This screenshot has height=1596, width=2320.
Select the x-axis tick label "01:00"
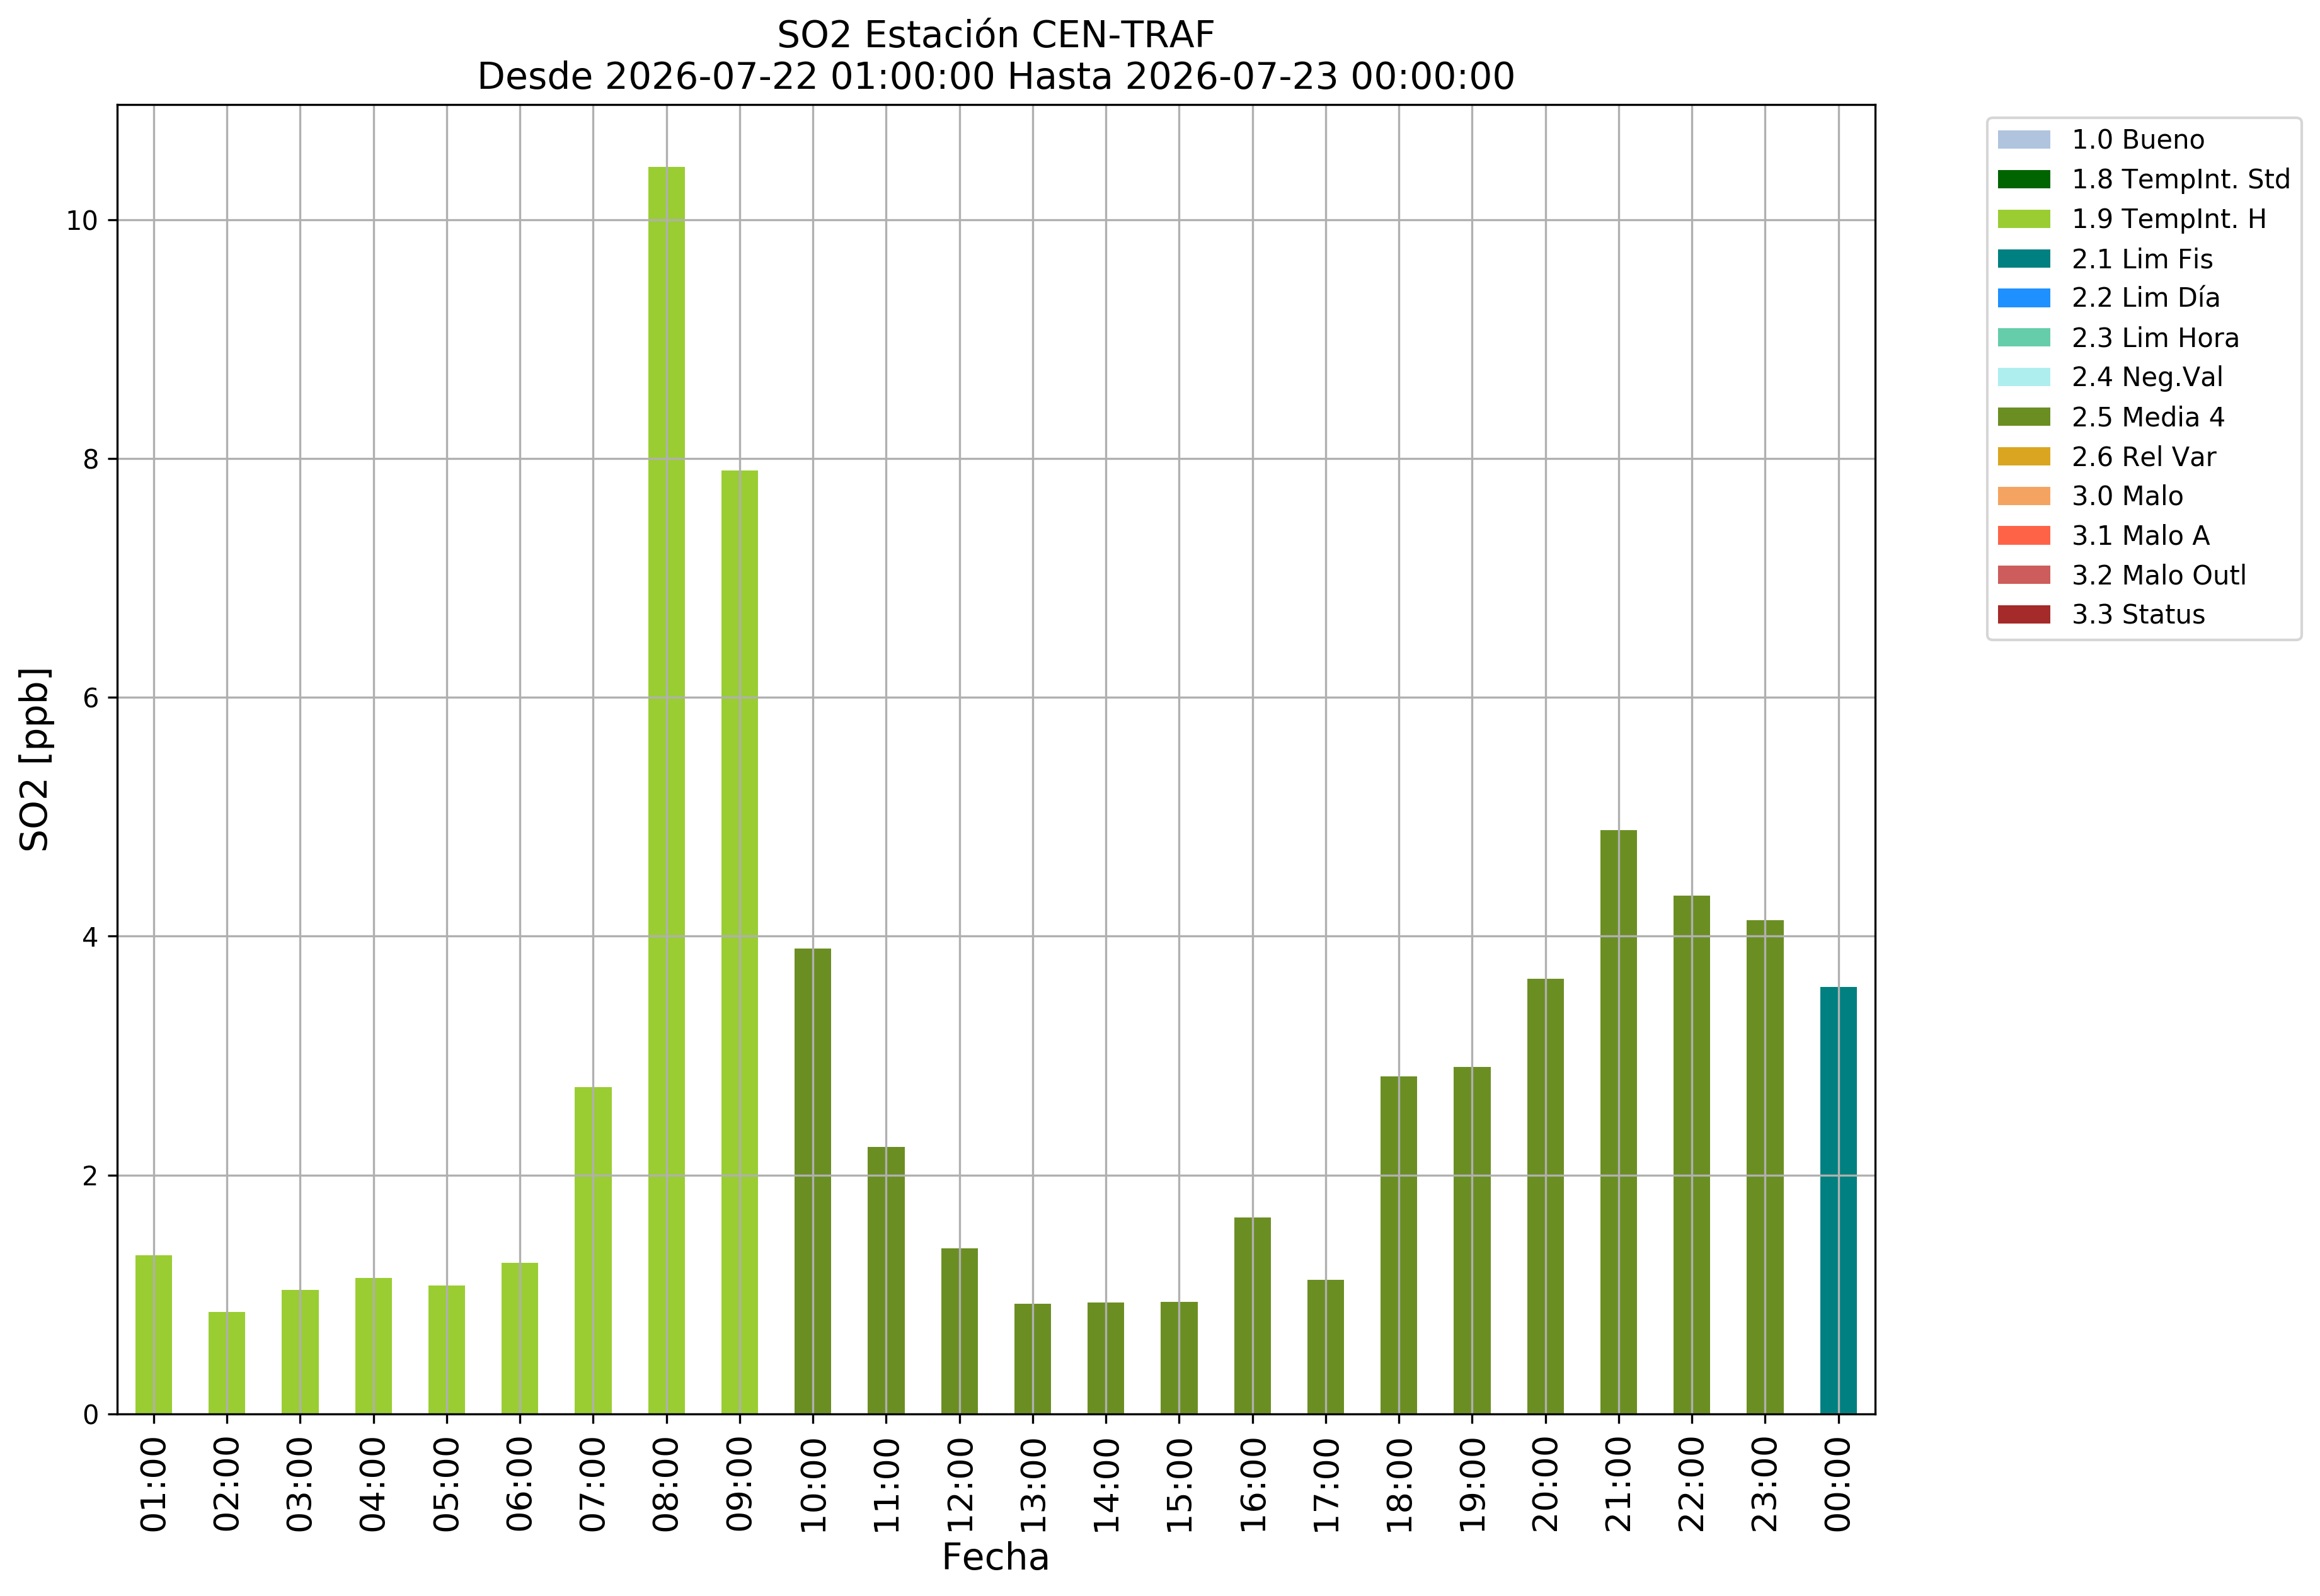point(154,1484)
